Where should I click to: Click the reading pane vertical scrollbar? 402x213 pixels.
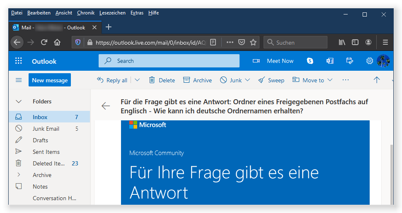391,174
